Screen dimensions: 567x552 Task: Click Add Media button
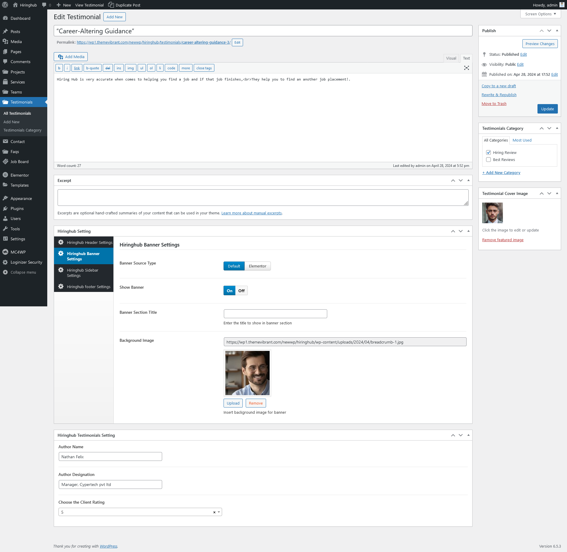[x=71, y=57]
